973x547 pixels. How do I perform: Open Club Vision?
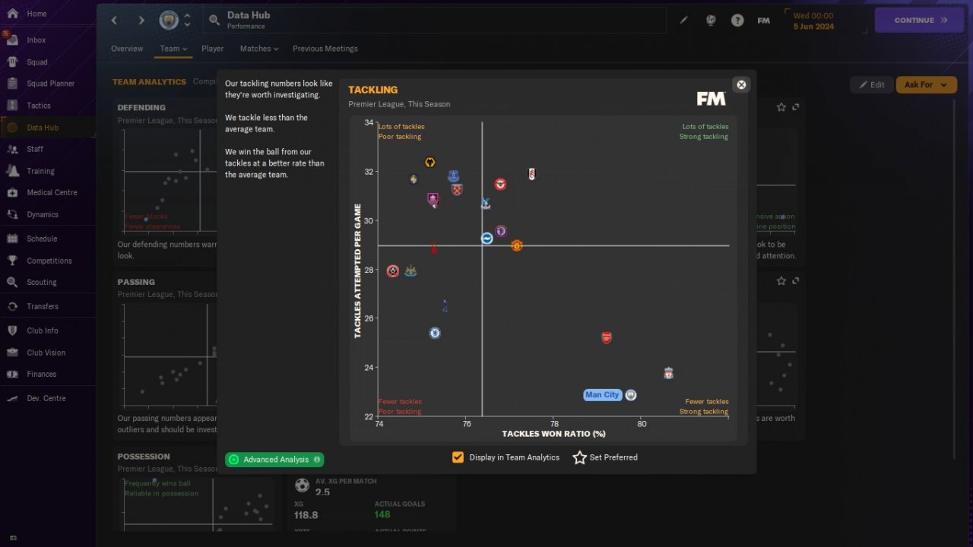coord(46,353)
